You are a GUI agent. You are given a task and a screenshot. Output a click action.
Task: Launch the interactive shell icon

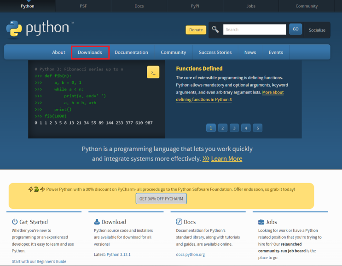click(x=153, y=72)
